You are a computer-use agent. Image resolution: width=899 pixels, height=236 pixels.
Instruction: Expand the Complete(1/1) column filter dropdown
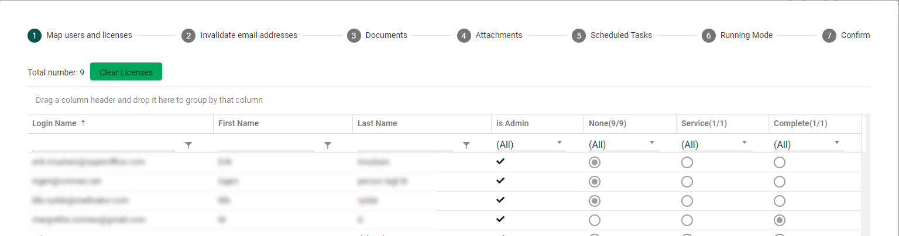(808, 144)
